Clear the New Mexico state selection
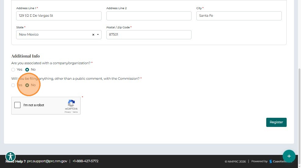Image resolution: width=301 pixels, height=168 pixels. tap(93, 35)
